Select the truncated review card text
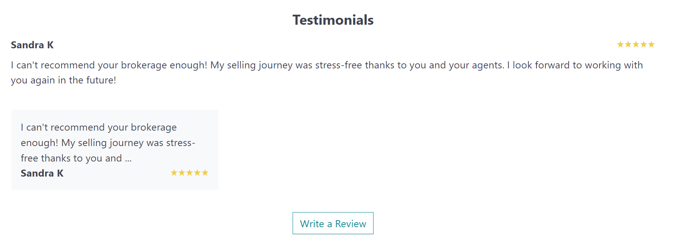This screenshot has height=238, width=677. 108,142
